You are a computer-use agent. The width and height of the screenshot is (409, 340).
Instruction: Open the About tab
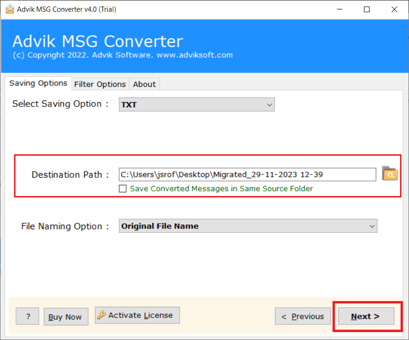(144, 84)
